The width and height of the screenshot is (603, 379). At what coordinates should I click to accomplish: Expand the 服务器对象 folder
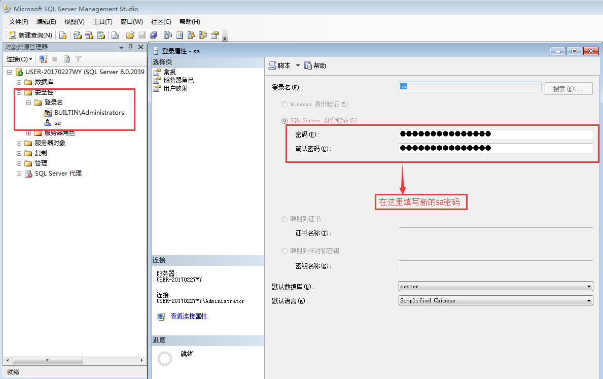(19, 143)
